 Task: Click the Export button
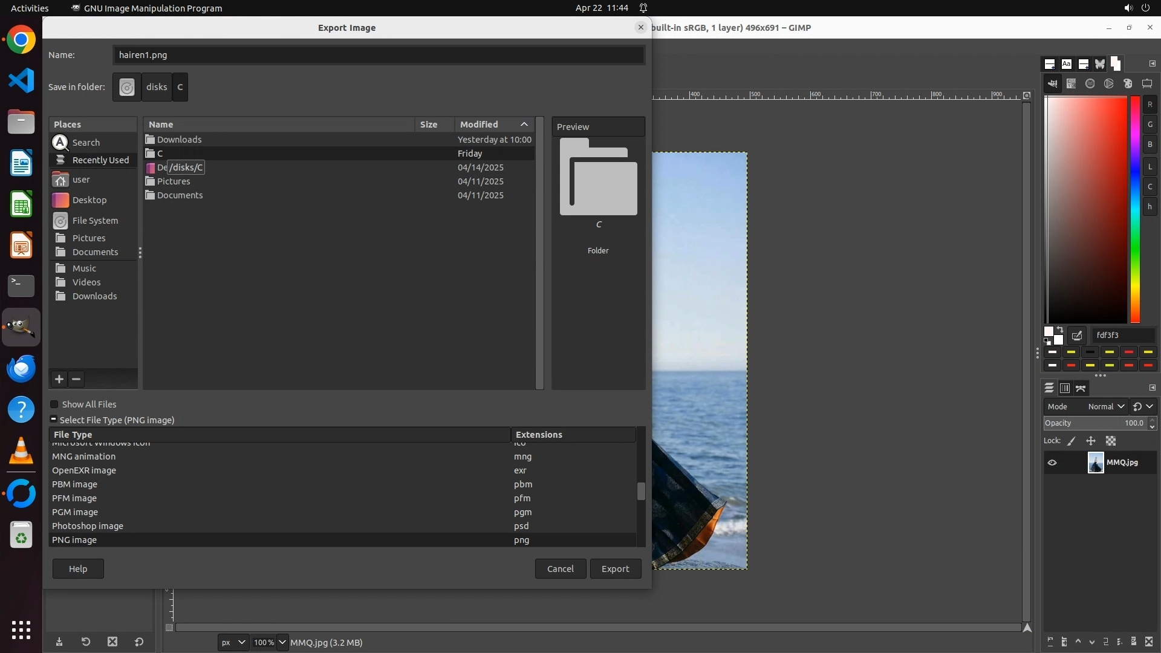click(x=615, y=569)
